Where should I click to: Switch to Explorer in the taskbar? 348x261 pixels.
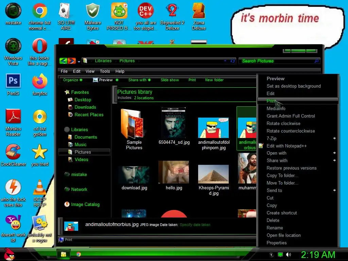64,254
